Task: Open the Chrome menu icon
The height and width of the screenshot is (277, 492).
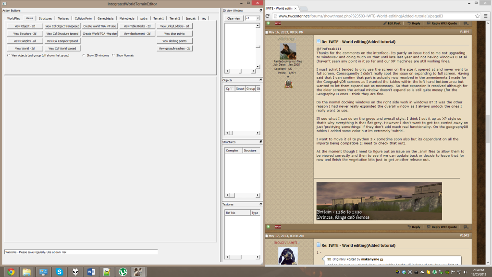Action: (485, 15)
